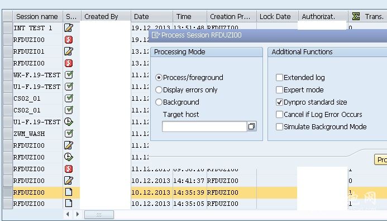Sort by the Session name column header
The width and height of the screenshot is (387, 221).
pos(38,16)
